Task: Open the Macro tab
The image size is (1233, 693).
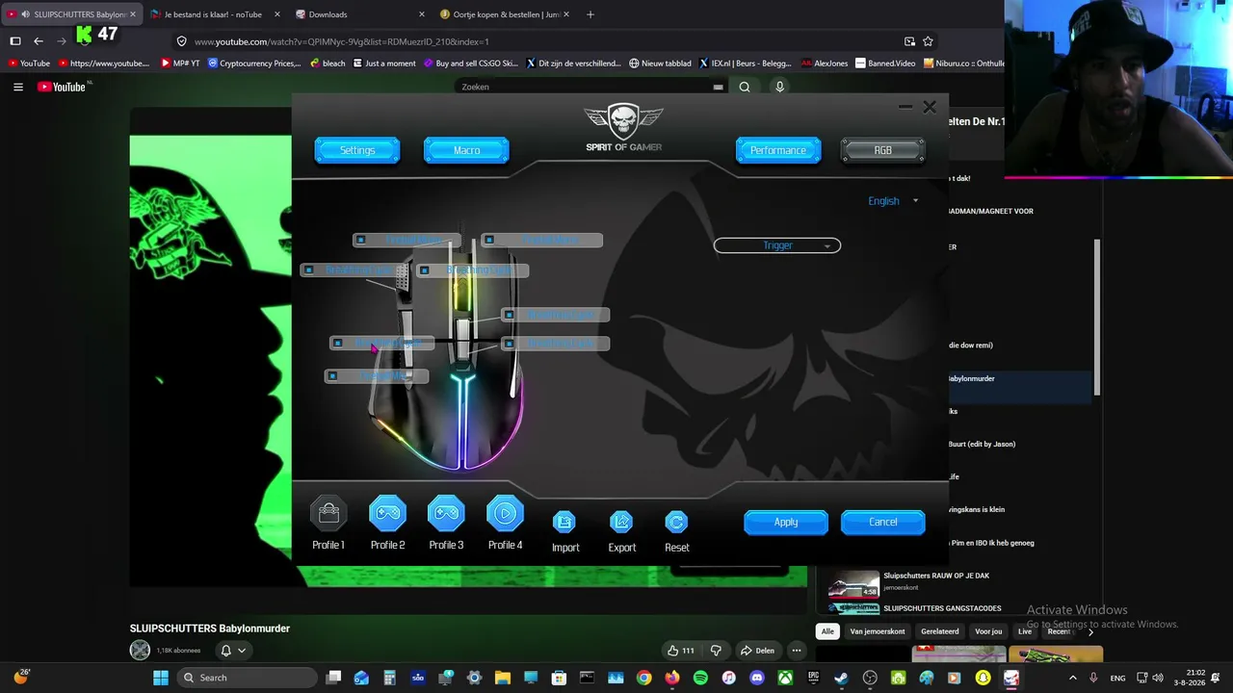Action: (x=466, y=150)
